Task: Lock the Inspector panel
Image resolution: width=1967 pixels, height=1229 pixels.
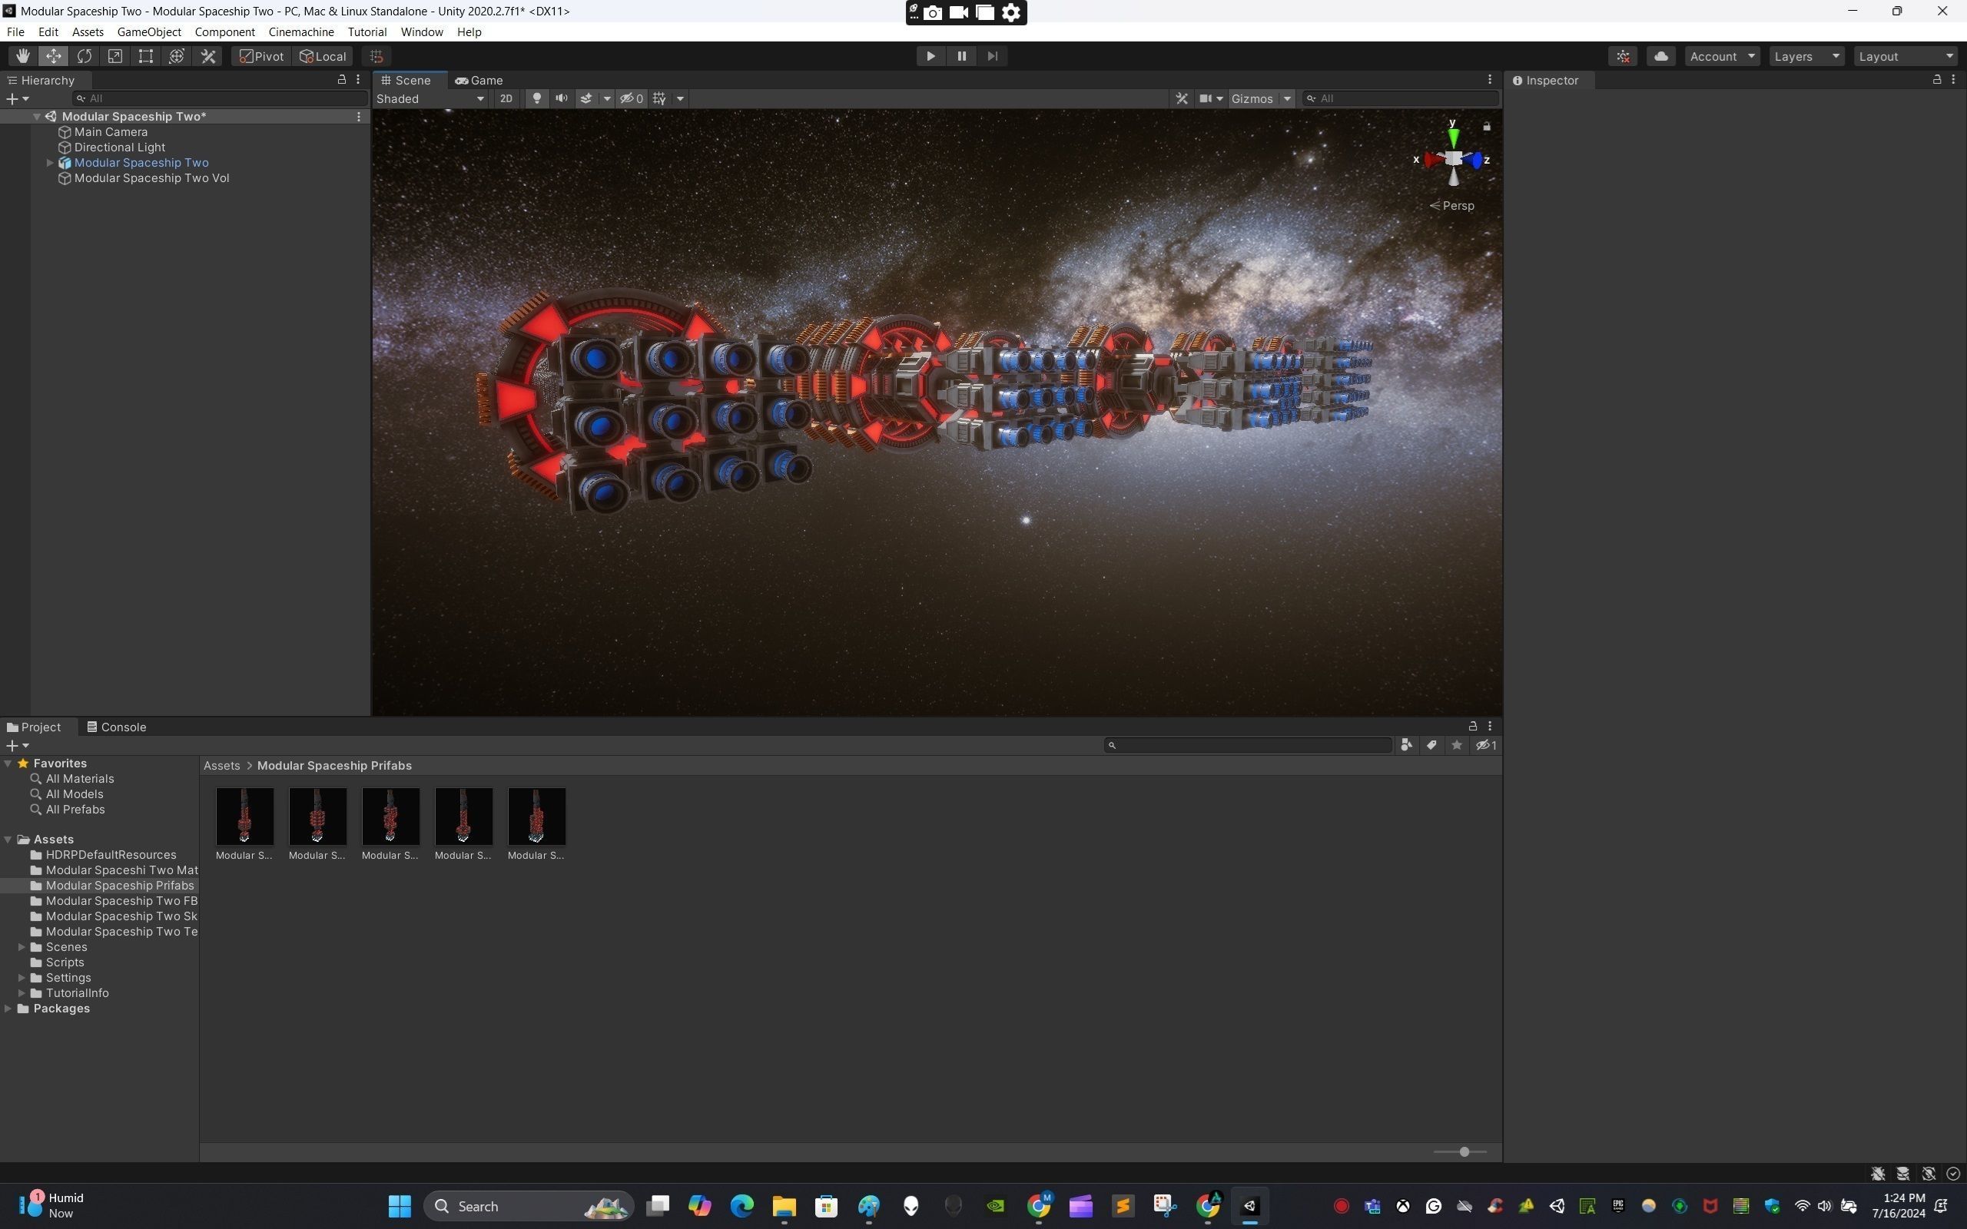Action: click(x=1937, y=80)
